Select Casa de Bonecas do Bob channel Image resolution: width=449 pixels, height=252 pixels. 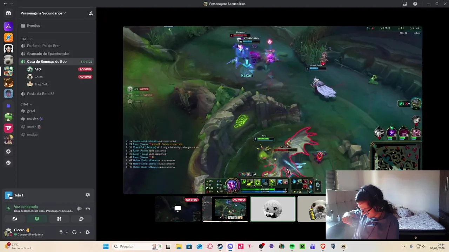(x=56, y=62)
